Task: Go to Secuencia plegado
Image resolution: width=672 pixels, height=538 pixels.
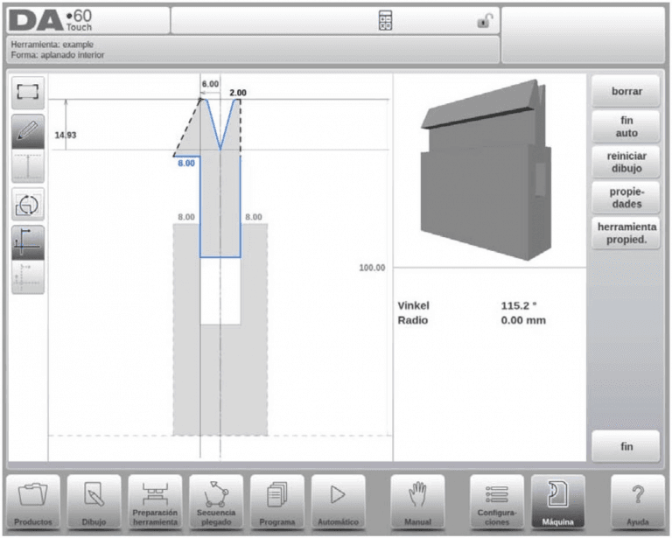Action: 216,502
